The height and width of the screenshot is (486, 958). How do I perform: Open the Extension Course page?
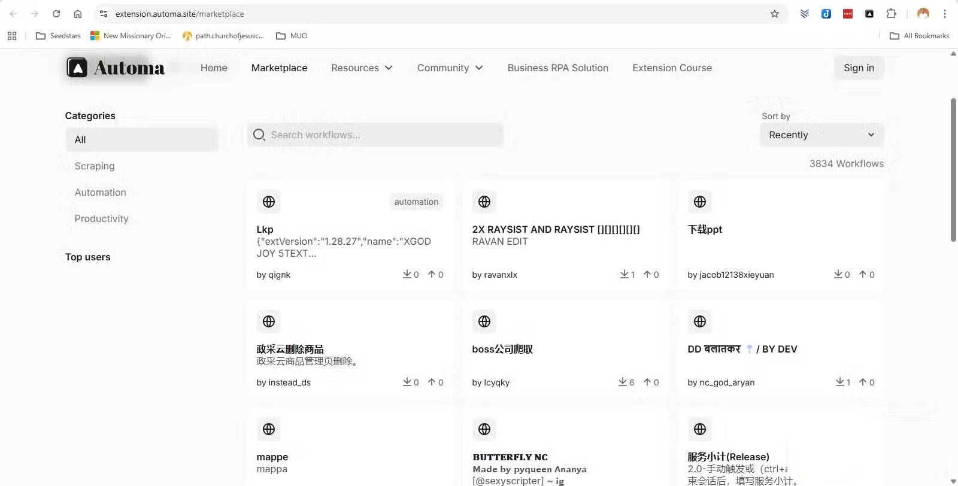(x=672, y=68)
